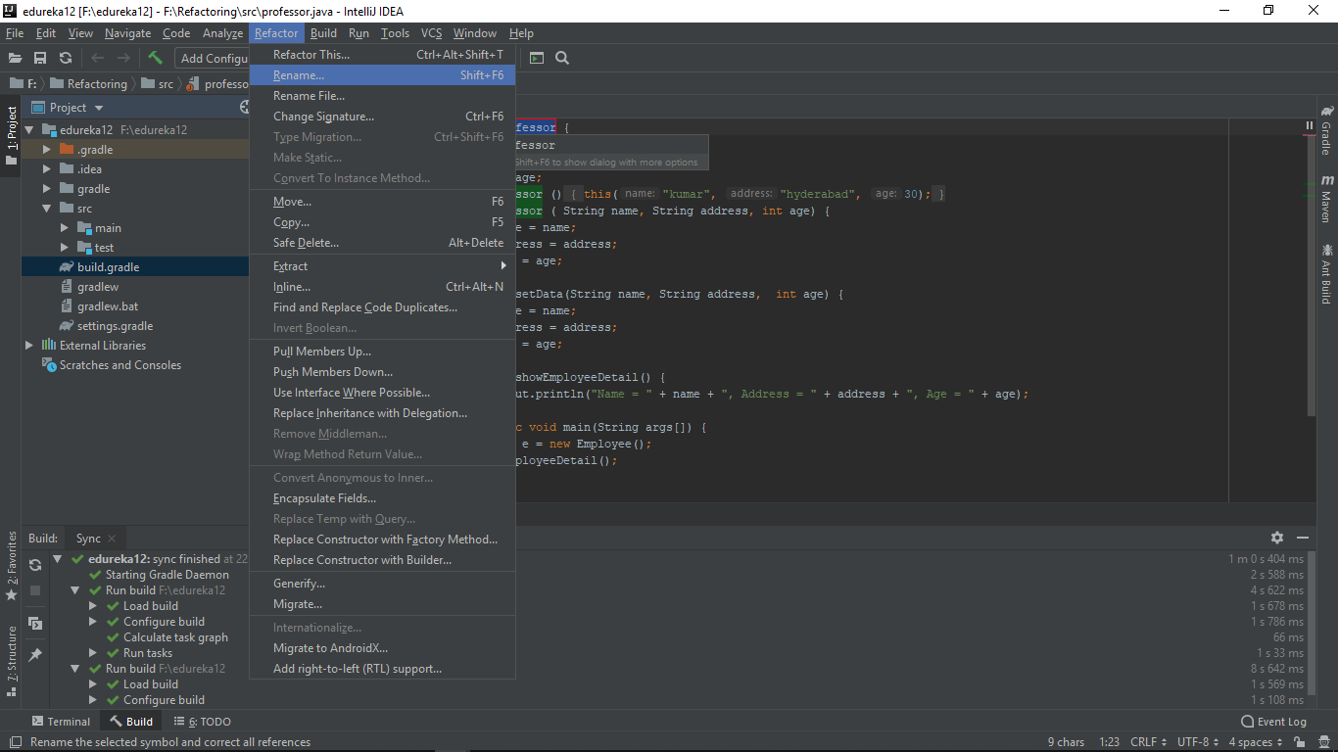Image resolution: width=1338 pixels, height=752 pixels.
Task: Click the rerun sync icon in Build panel
Action: click(35, 565)
